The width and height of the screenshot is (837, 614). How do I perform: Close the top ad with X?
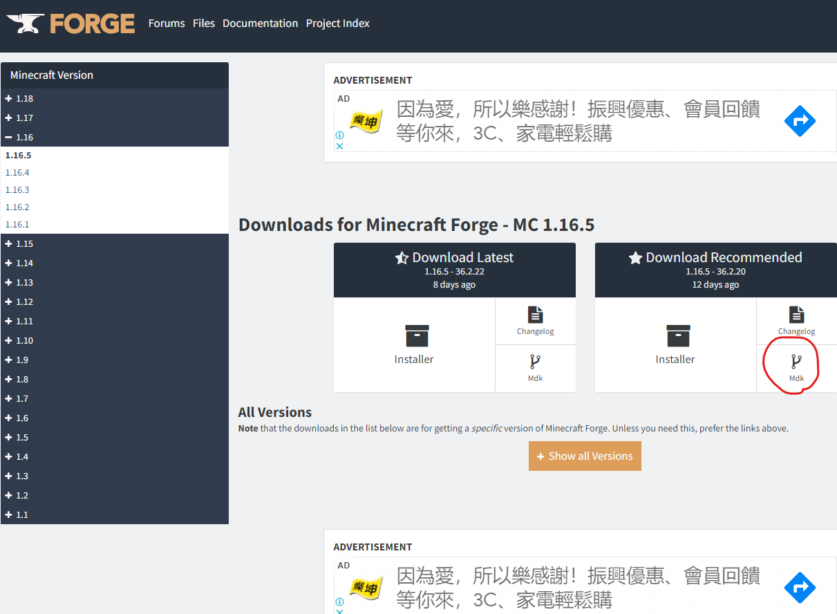point(339,146)
